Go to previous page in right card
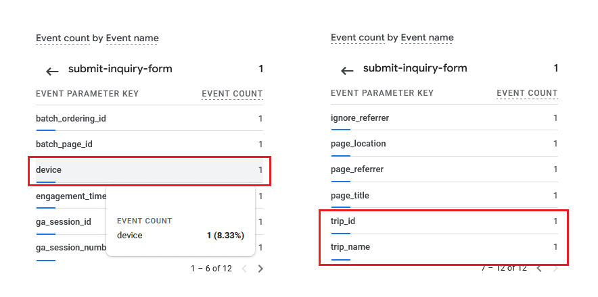Screen dimensions: 598x297 [539, 268]
